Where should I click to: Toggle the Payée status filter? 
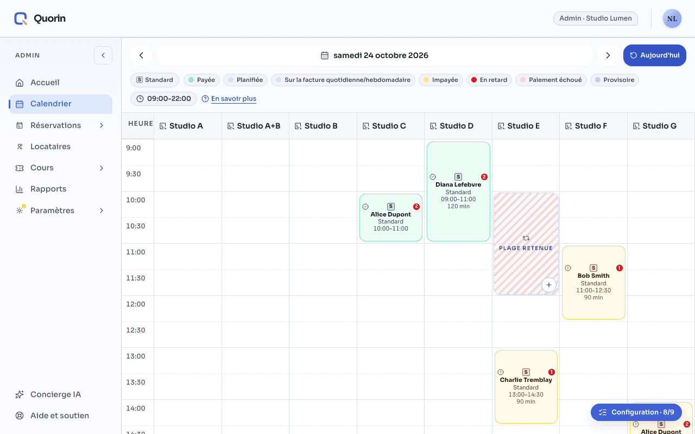[201, 80]
